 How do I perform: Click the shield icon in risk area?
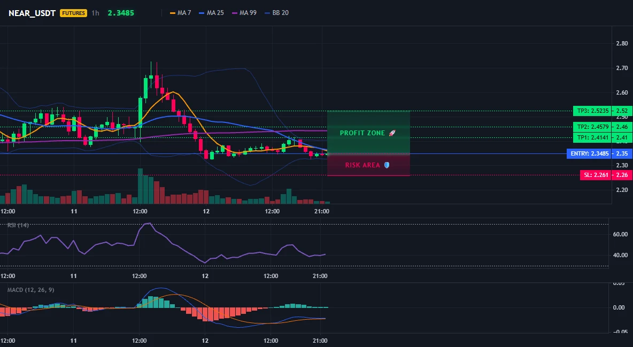(387, 165)
